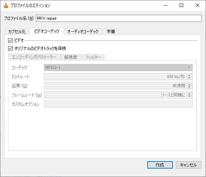206x177 pixels.
Task: Switch to the カプセル化 tab
Action: (x=17, y=32)
